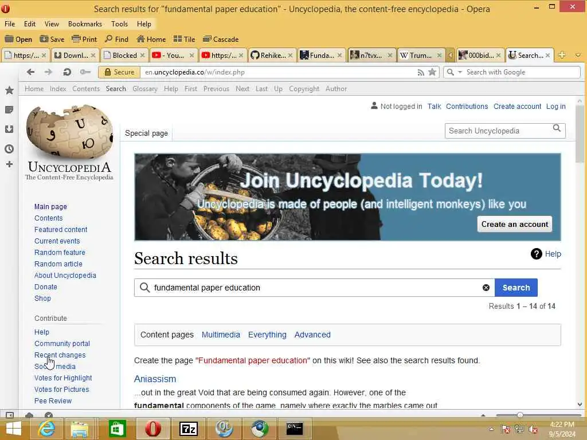Click Save in the main toolbar
This screenshot has width=587, height=440.
pyautogui.click(x=52, y=40)
